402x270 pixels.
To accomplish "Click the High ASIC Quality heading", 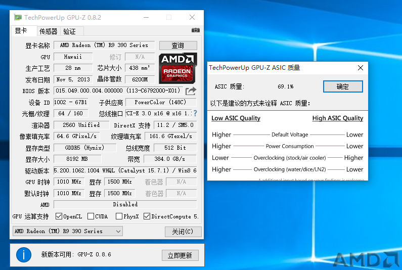I will click(338, 118).
